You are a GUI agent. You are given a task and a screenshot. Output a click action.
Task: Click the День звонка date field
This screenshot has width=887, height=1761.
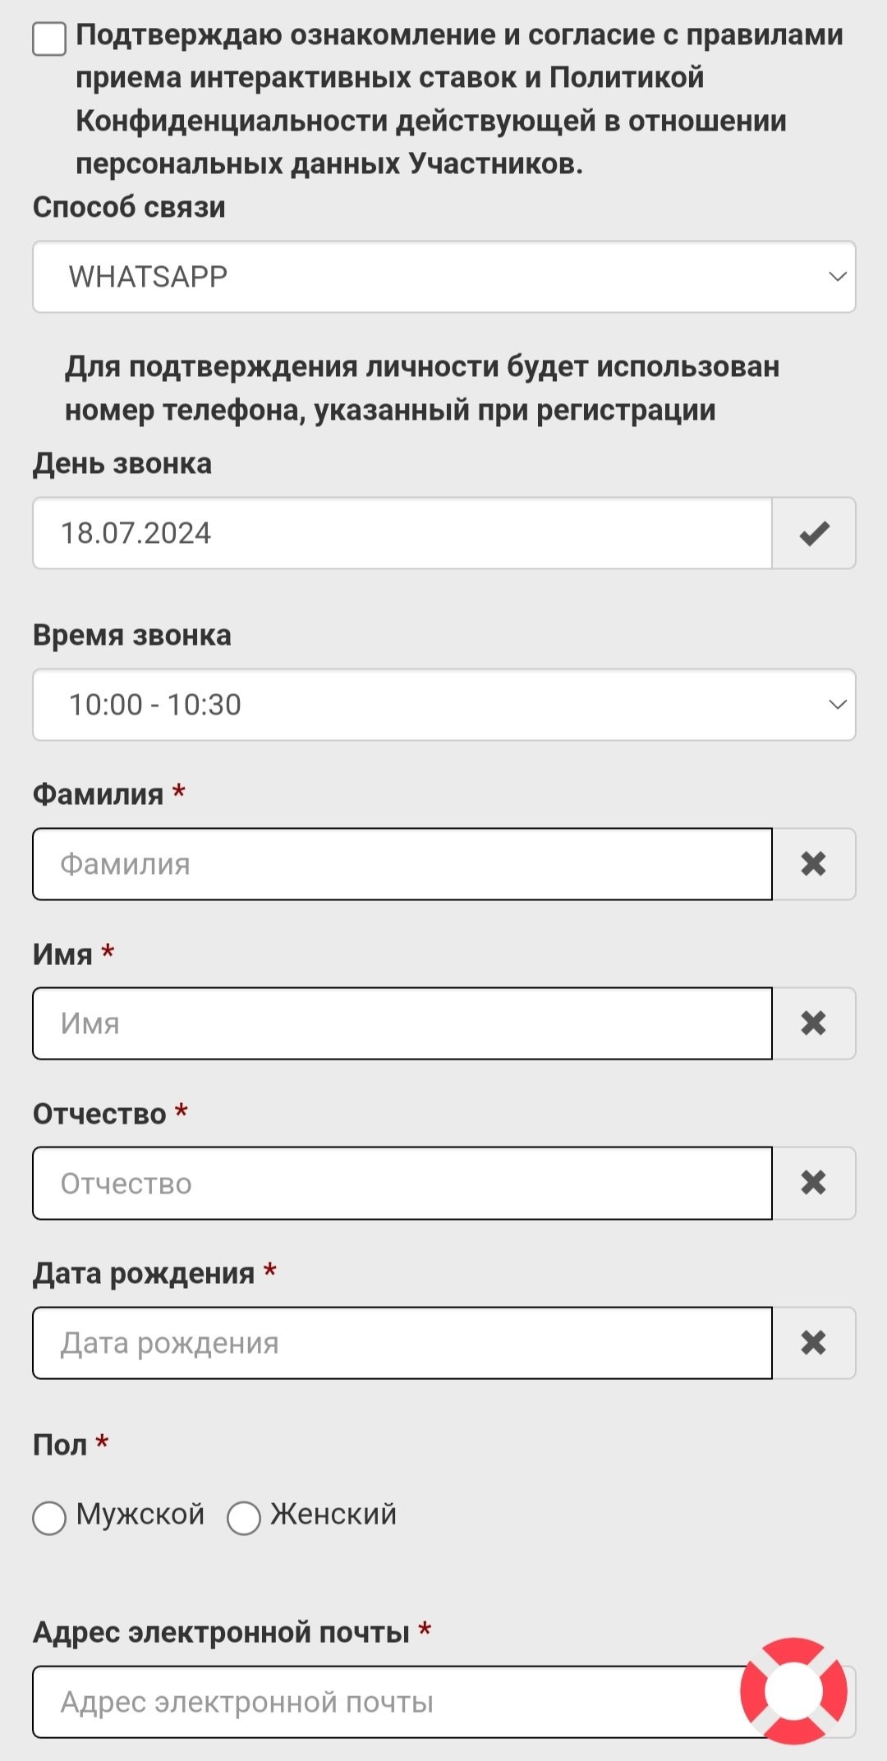point(402,534)
